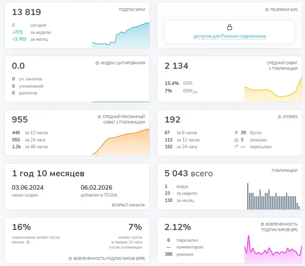Image resolution: width=305 pixels, height=266 pixels.
Task: Click the help icon next to ВОВЛЕЧЕННОСТЬ ПОДПИСЧИКОВ (ER)
Action: tap(262, 224)
